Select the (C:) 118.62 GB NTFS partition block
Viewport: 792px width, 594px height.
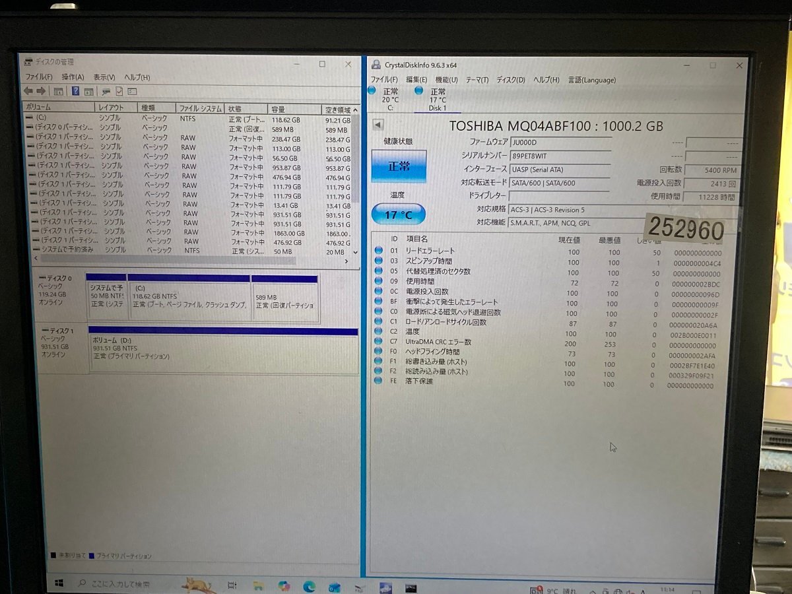[189, 298]
